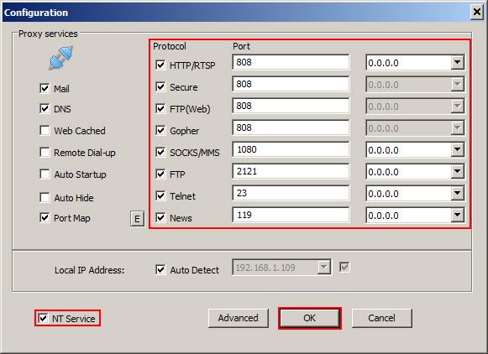
Task: Expand the FTP bind address dropdown
Action: click(x=457, y=171)
